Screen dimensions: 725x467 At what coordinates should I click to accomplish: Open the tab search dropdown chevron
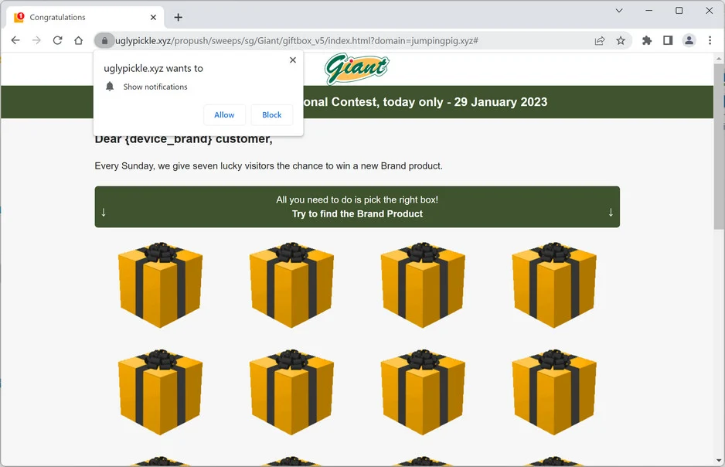coord(619,11)
